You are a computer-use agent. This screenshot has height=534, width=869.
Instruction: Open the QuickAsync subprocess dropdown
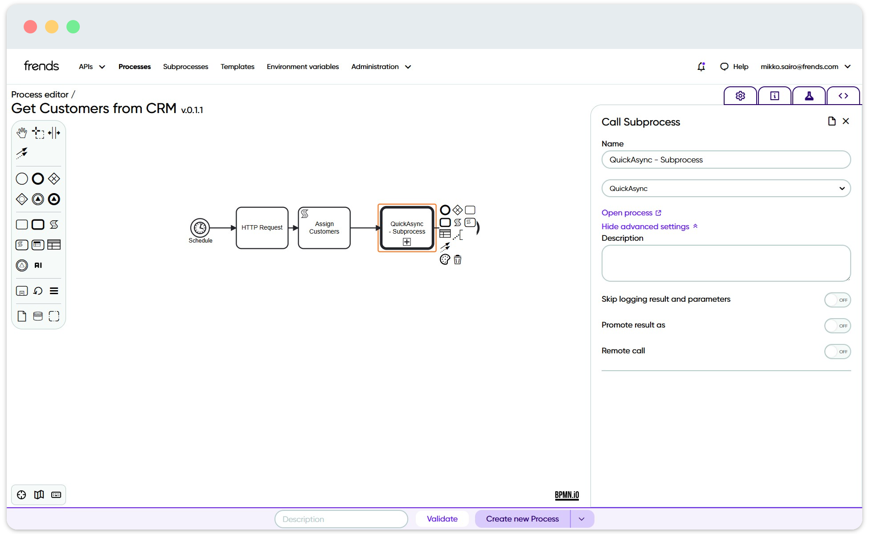pyautogui.click(x=726, y=188)
